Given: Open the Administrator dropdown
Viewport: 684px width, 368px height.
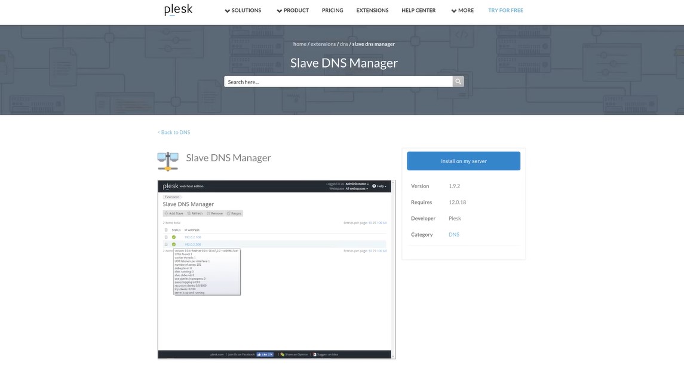Looking at the screenshot, I should [x=357, y=184].
